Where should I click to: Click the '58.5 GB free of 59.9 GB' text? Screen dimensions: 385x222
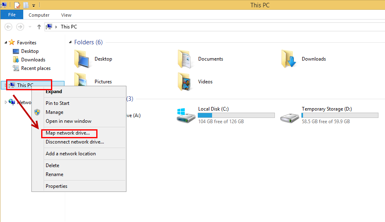point(325,122)
